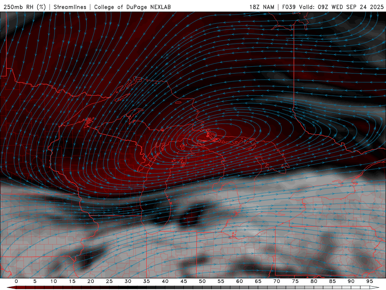Click the colorbar label "5"
The width and height of the screenshot is (386, 290).
click(x=35, y=281)
